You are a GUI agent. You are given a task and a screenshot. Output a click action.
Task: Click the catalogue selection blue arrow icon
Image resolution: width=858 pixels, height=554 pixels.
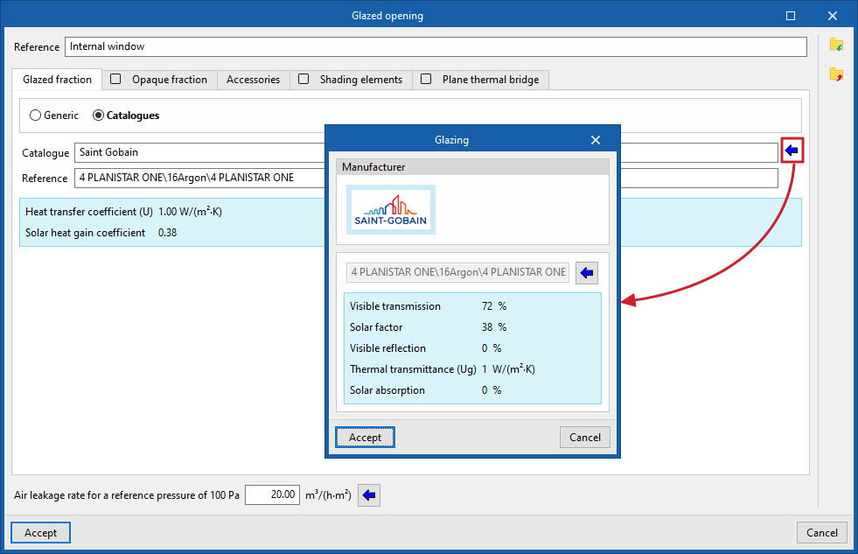coord(792,150)
